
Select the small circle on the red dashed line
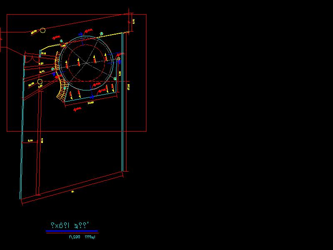(x=40, y=82)
